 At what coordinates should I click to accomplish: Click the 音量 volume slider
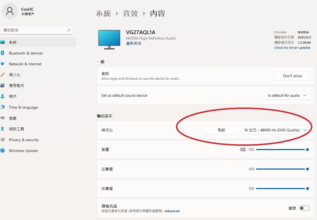click(x=283, y=150)
